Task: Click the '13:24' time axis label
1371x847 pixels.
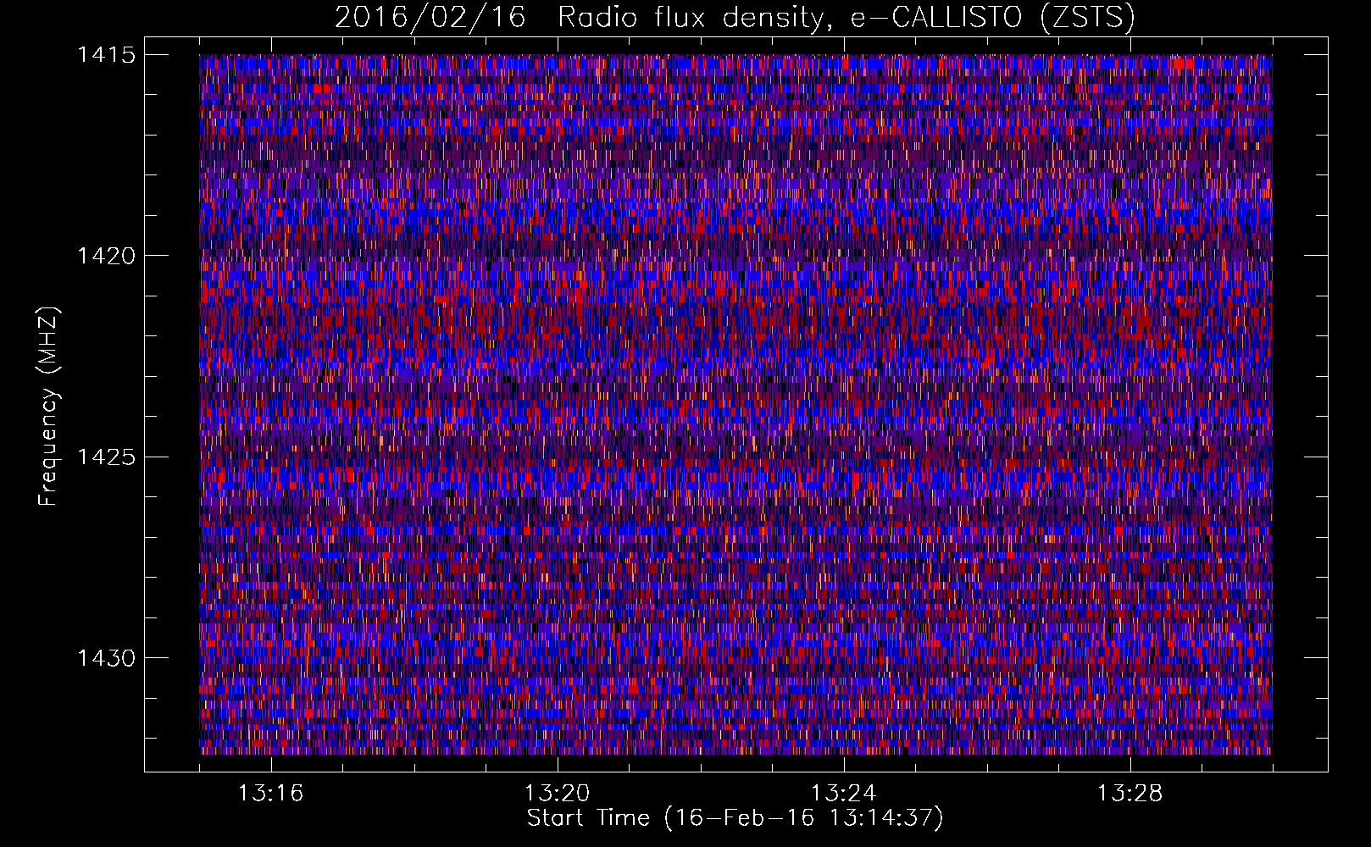Action: [x=843, y=794]
